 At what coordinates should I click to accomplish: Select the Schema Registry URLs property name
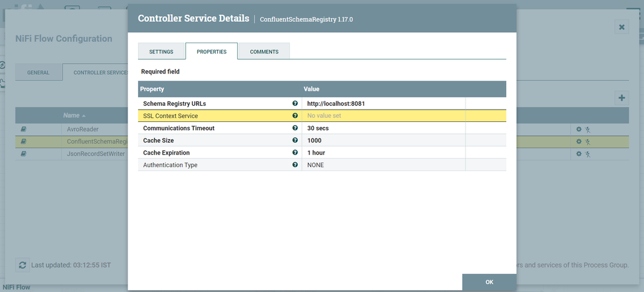point(174,104)
